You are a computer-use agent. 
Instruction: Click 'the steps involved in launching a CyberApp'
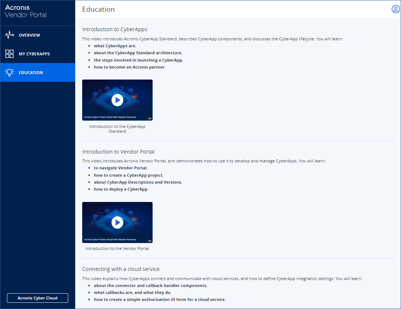click(x=138, y=60)
